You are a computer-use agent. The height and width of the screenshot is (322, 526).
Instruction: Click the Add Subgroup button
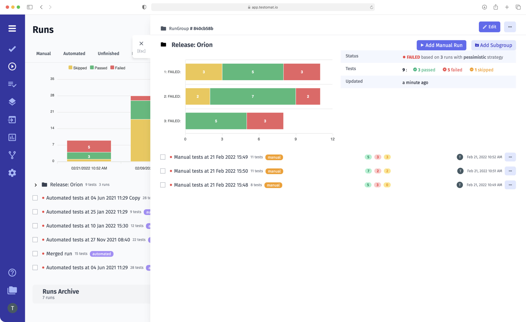tap(494, 45)
